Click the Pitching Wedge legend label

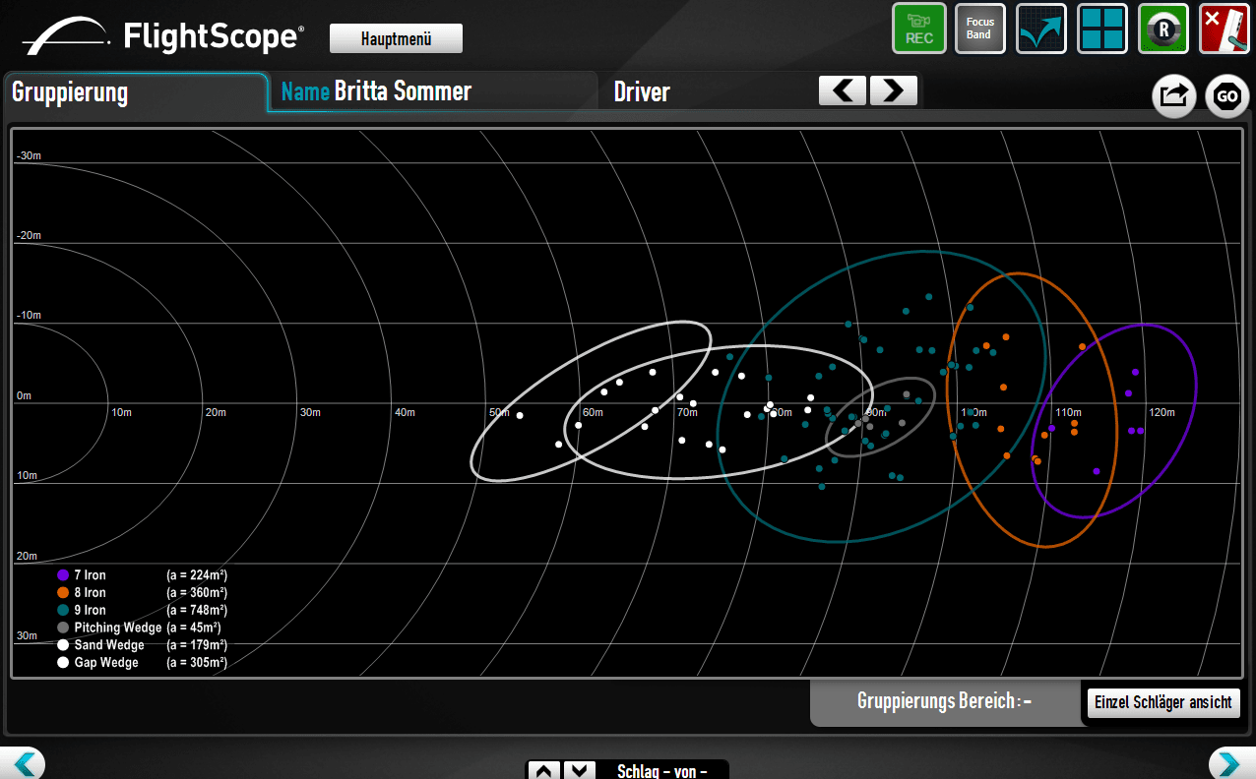(118, 628)
